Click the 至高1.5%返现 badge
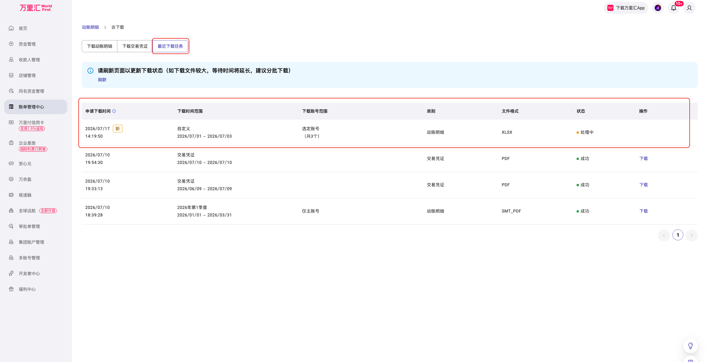706x362 pixels. pos(32,129)
